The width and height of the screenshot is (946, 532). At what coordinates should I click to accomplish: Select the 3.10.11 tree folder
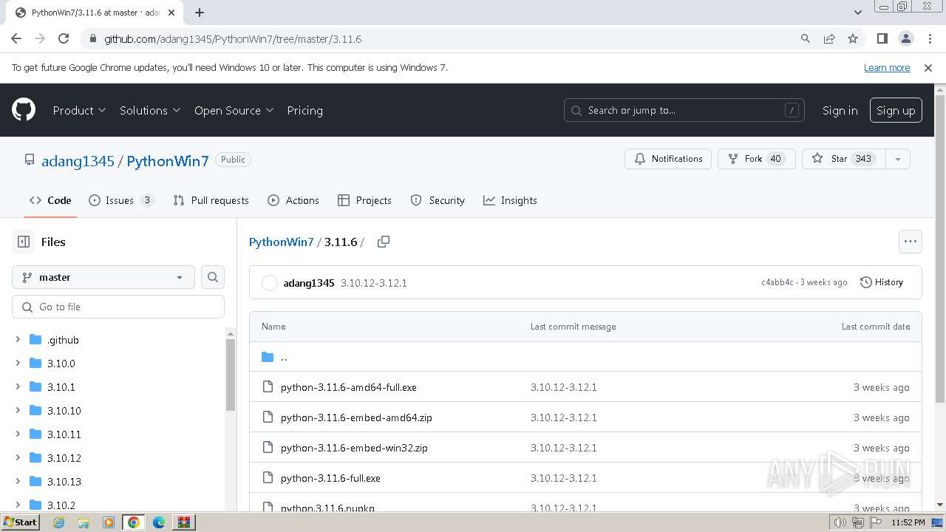tap(64, 434)
